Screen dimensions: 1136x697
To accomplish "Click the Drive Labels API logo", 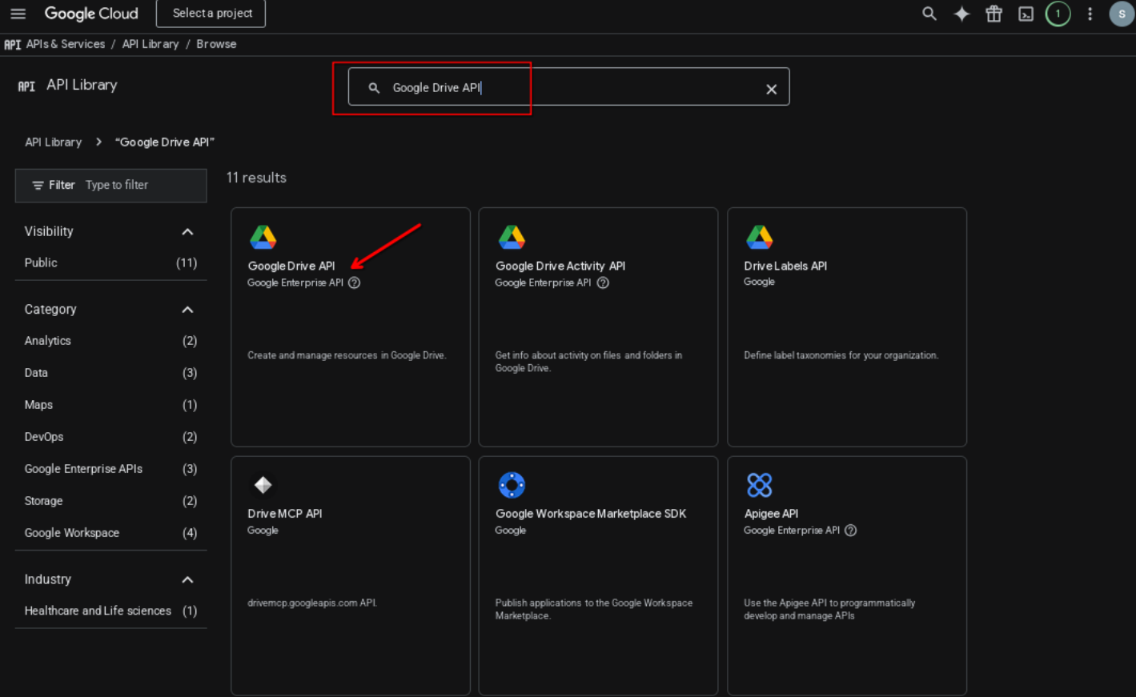I will [759, 237].
